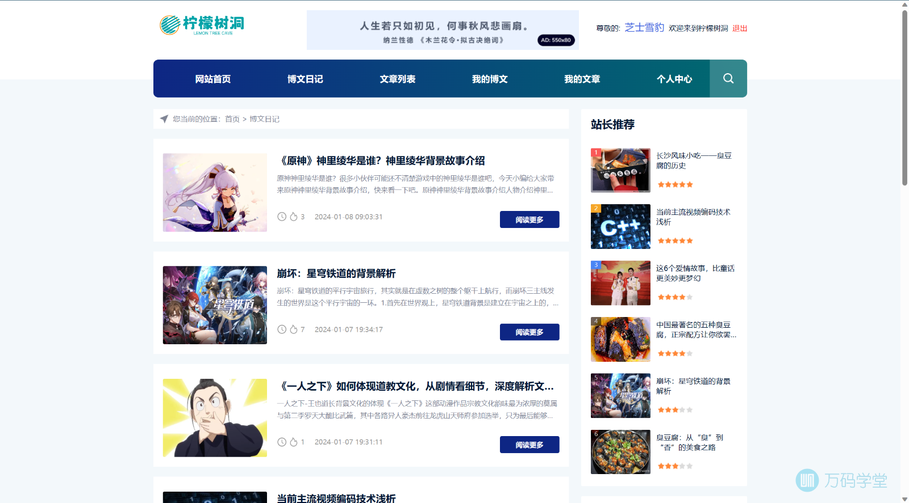Click 阅读更多 on the 星穹铁道 post
909x503 pixels.
click(x=529, y=332)
